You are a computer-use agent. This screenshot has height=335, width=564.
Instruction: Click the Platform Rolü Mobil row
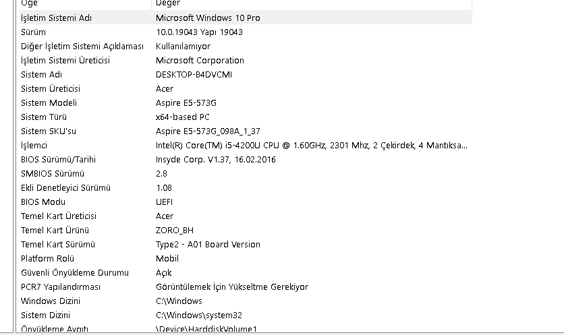(246, 258)
